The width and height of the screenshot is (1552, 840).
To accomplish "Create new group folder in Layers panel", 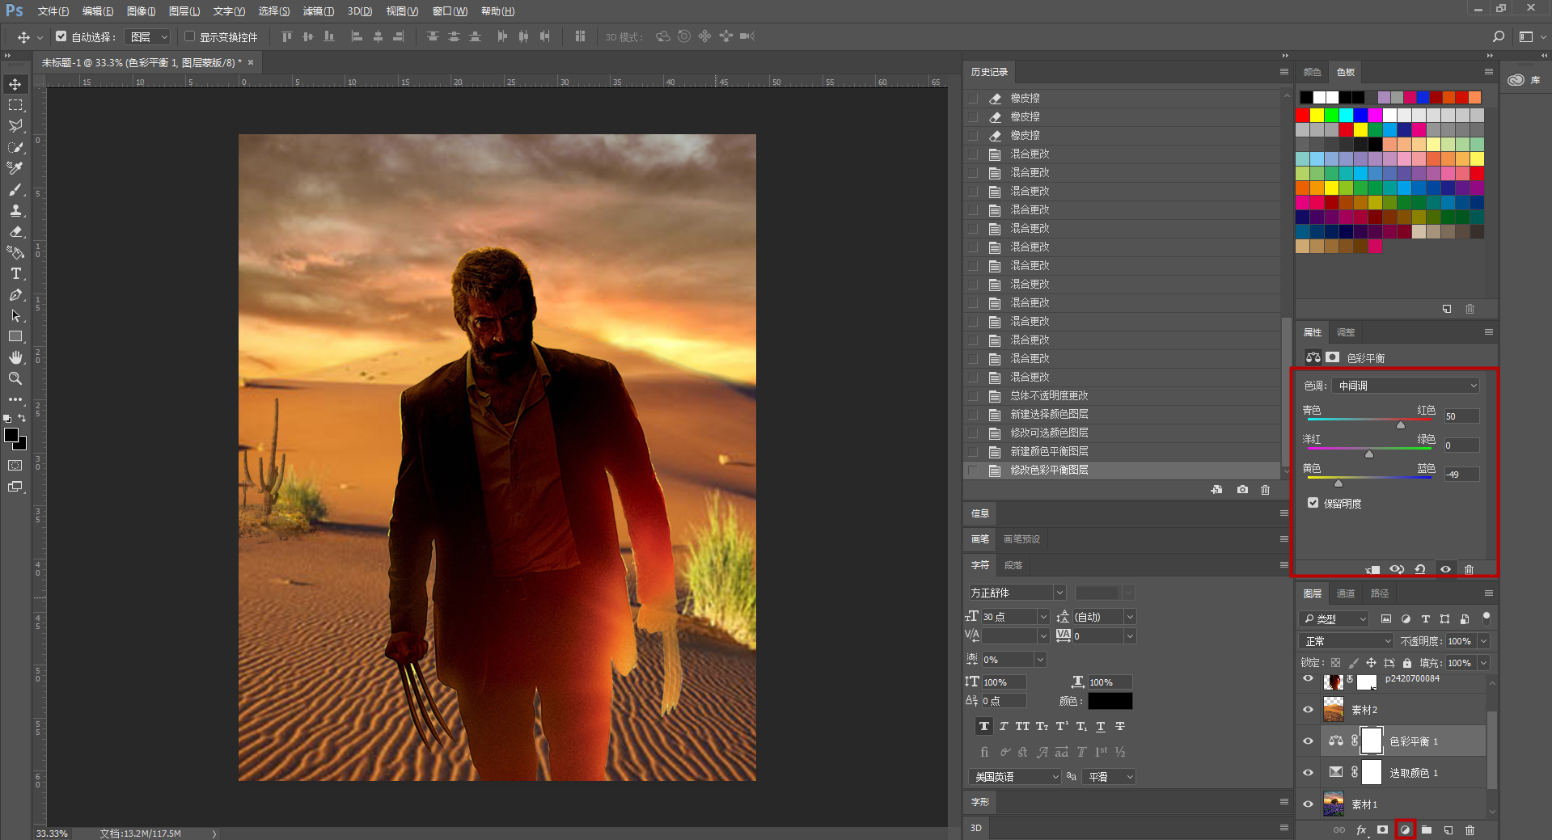I will click(1427, 829).
